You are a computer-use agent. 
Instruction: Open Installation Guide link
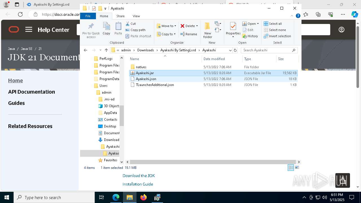[x=138, y=184]
